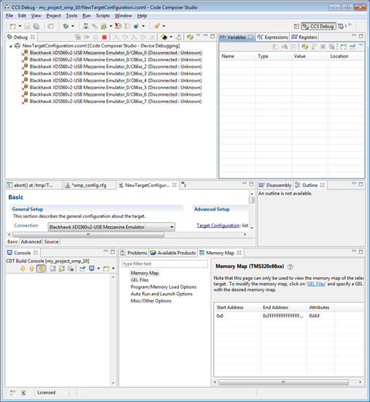The width and height of the screenshot is (370, 402).
Task: Select Program/Memory Load Options entry
Action: pos(163,287)
